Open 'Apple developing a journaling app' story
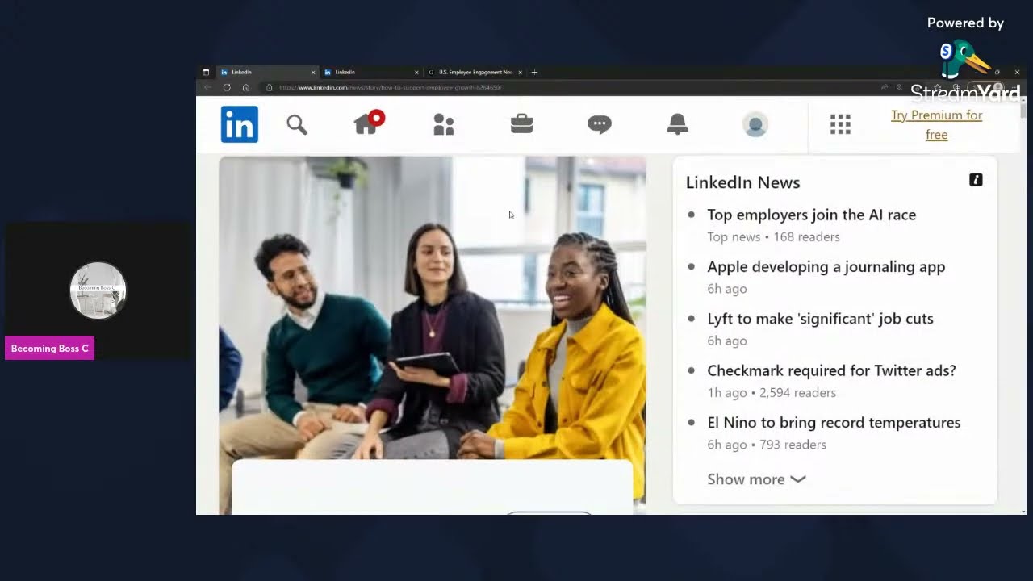The width and height of the screenshot is (1033, 581). [826, 267]
